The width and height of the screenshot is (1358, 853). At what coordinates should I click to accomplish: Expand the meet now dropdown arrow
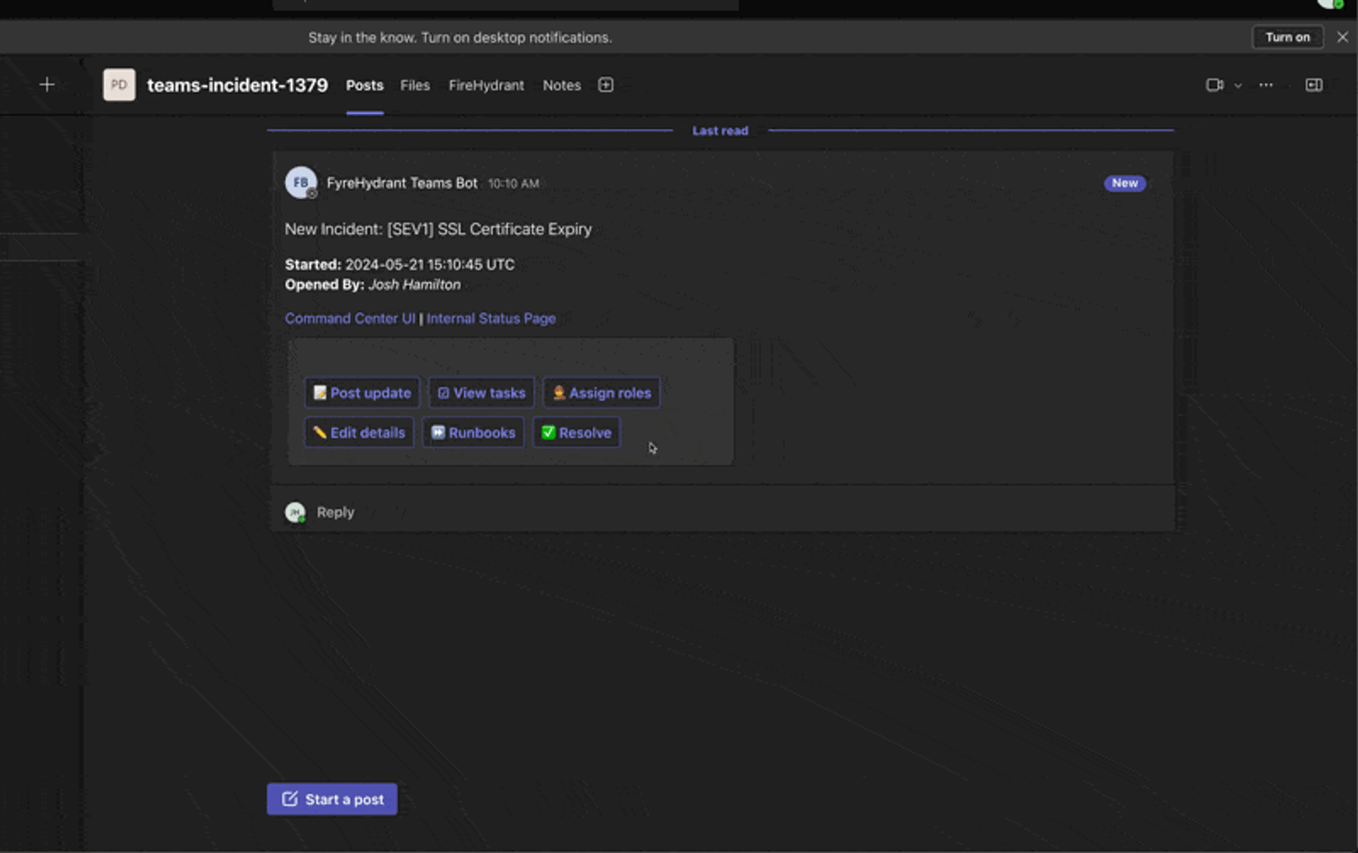pos(1238,86)
